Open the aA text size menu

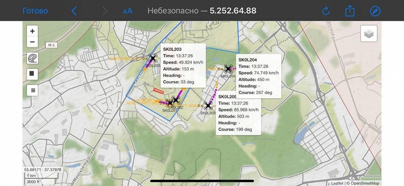127,11
